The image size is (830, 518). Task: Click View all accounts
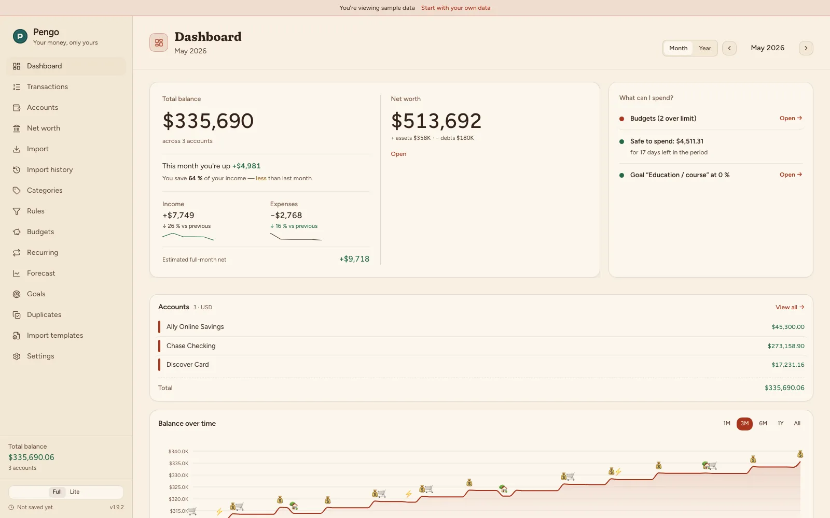[x=790, y=307]
